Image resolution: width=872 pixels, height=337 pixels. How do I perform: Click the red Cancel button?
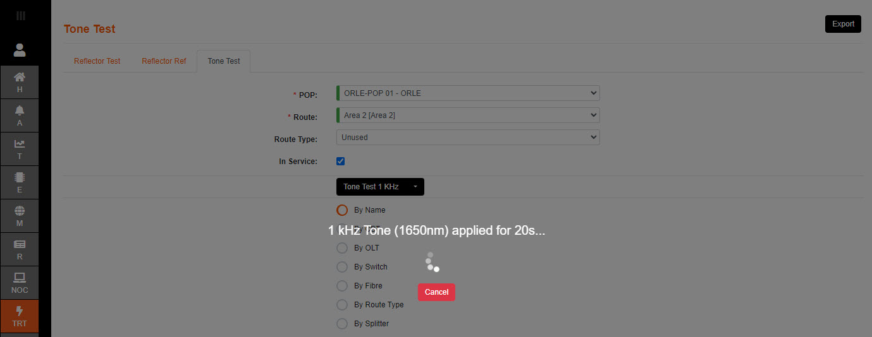[436, 292]
